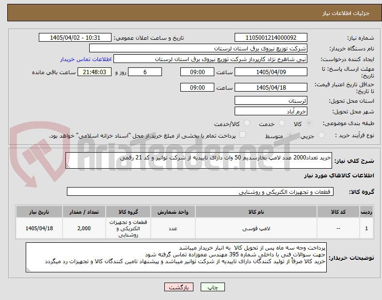The width and height of the screenshot is (382, 300).
Task: Click the کد کالا column header
Action: [338, 212]
